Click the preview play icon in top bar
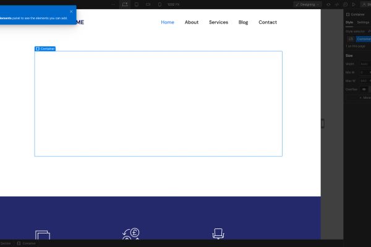371x247 pixels. point(354,4)
